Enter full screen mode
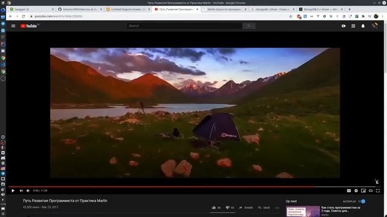The image size is (387, 217). [378, 190]
